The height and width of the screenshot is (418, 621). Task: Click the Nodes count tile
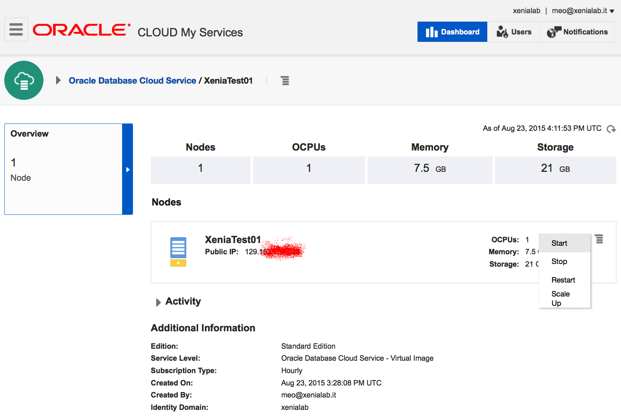200,170
